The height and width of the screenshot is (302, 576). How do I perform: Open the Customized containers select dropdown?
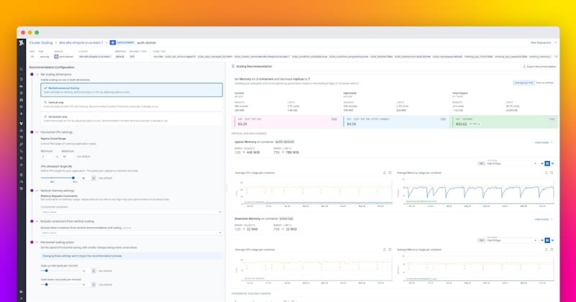tap(131, 212)
